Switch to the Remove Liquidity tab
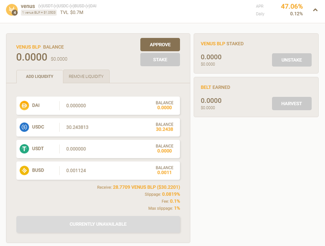The width and height of the screenshot is (325, 246). pos(86,77)
